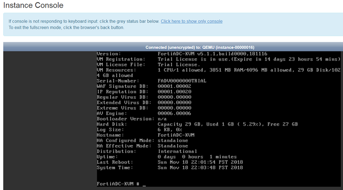Click the 'WAF Signature DB: 00001.00002' line
This screenshot has width=343, height=190.
(x=144, y=86)
